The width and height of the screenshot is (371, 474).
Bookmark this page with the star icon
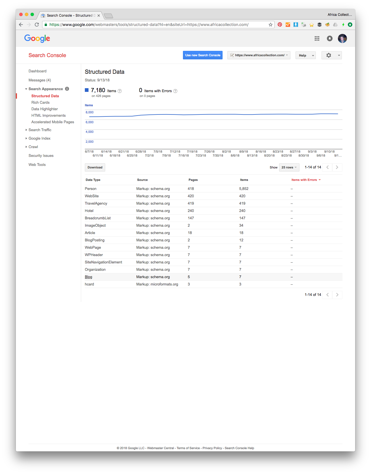click(271, 25)
